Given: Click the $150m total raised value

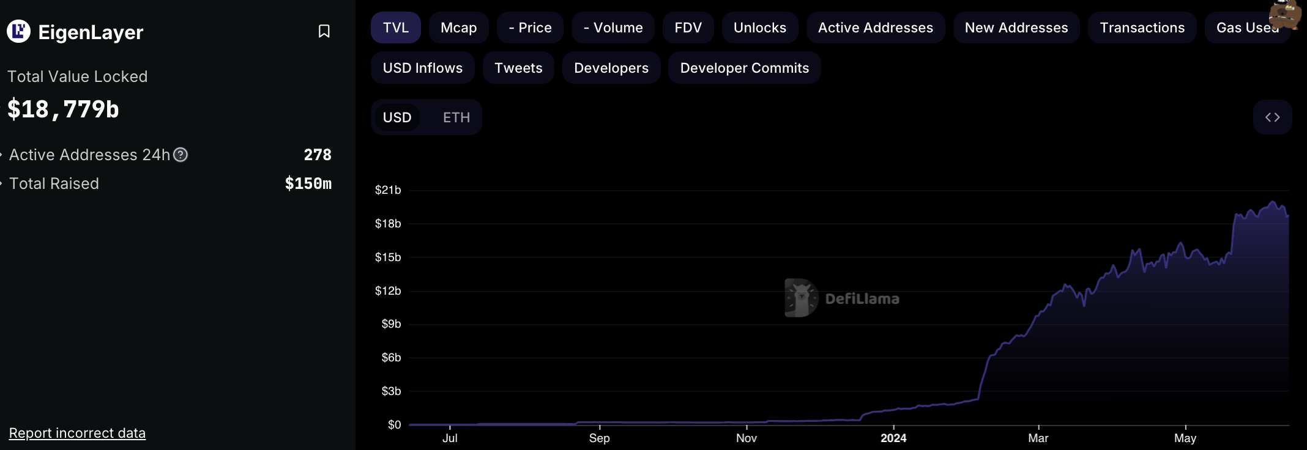Looking at the screenshot, I should pyautogui.click(x=308, y=183).
